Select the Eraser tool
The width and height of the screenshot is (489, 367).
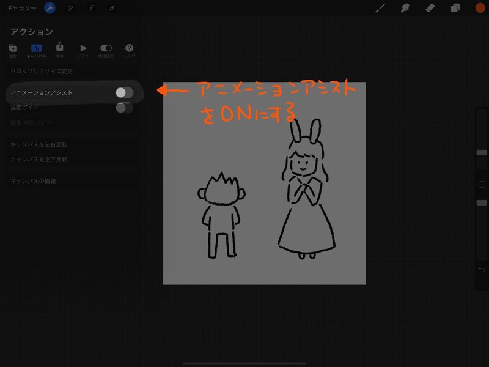click(x=430, y=8)
